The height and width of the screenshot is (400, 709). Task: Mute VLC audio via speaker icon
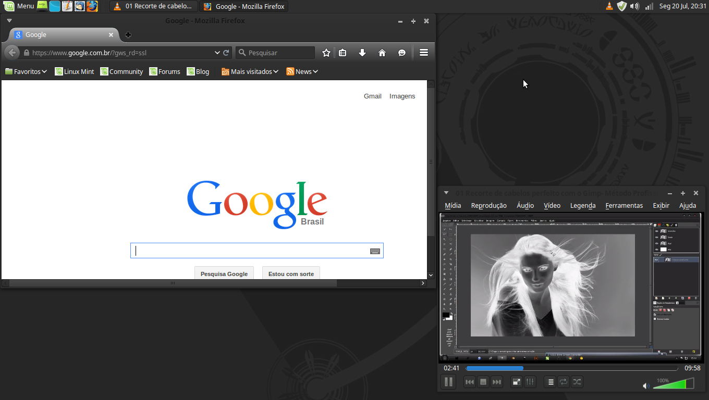646,385
